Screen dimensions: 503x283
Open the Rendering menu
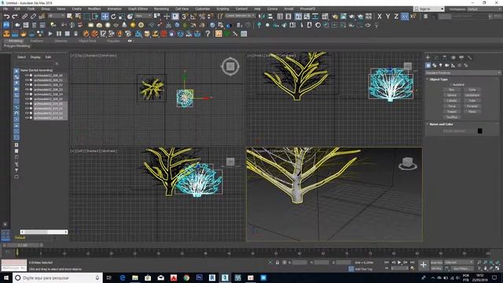tap(161, 9)
